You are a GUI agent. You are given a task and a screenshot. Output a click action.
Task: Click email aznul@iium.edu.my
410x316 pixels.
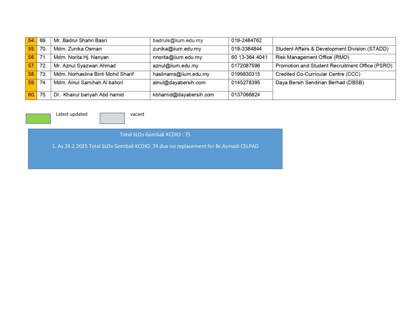(175, 66)
